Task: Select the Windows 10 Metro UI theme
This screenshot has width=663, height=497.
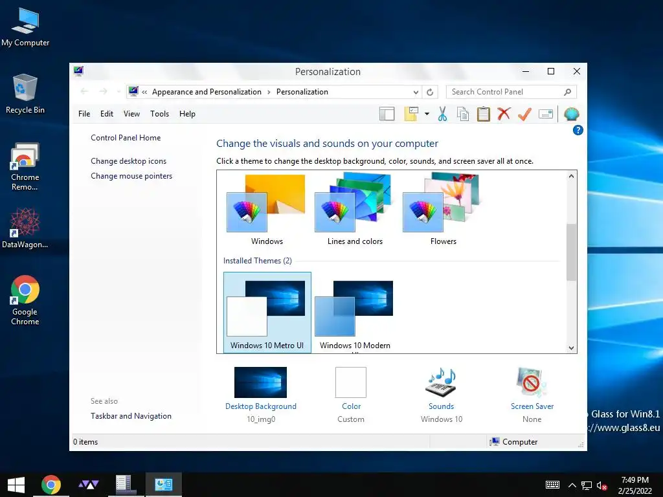Action: click(267, 313)
